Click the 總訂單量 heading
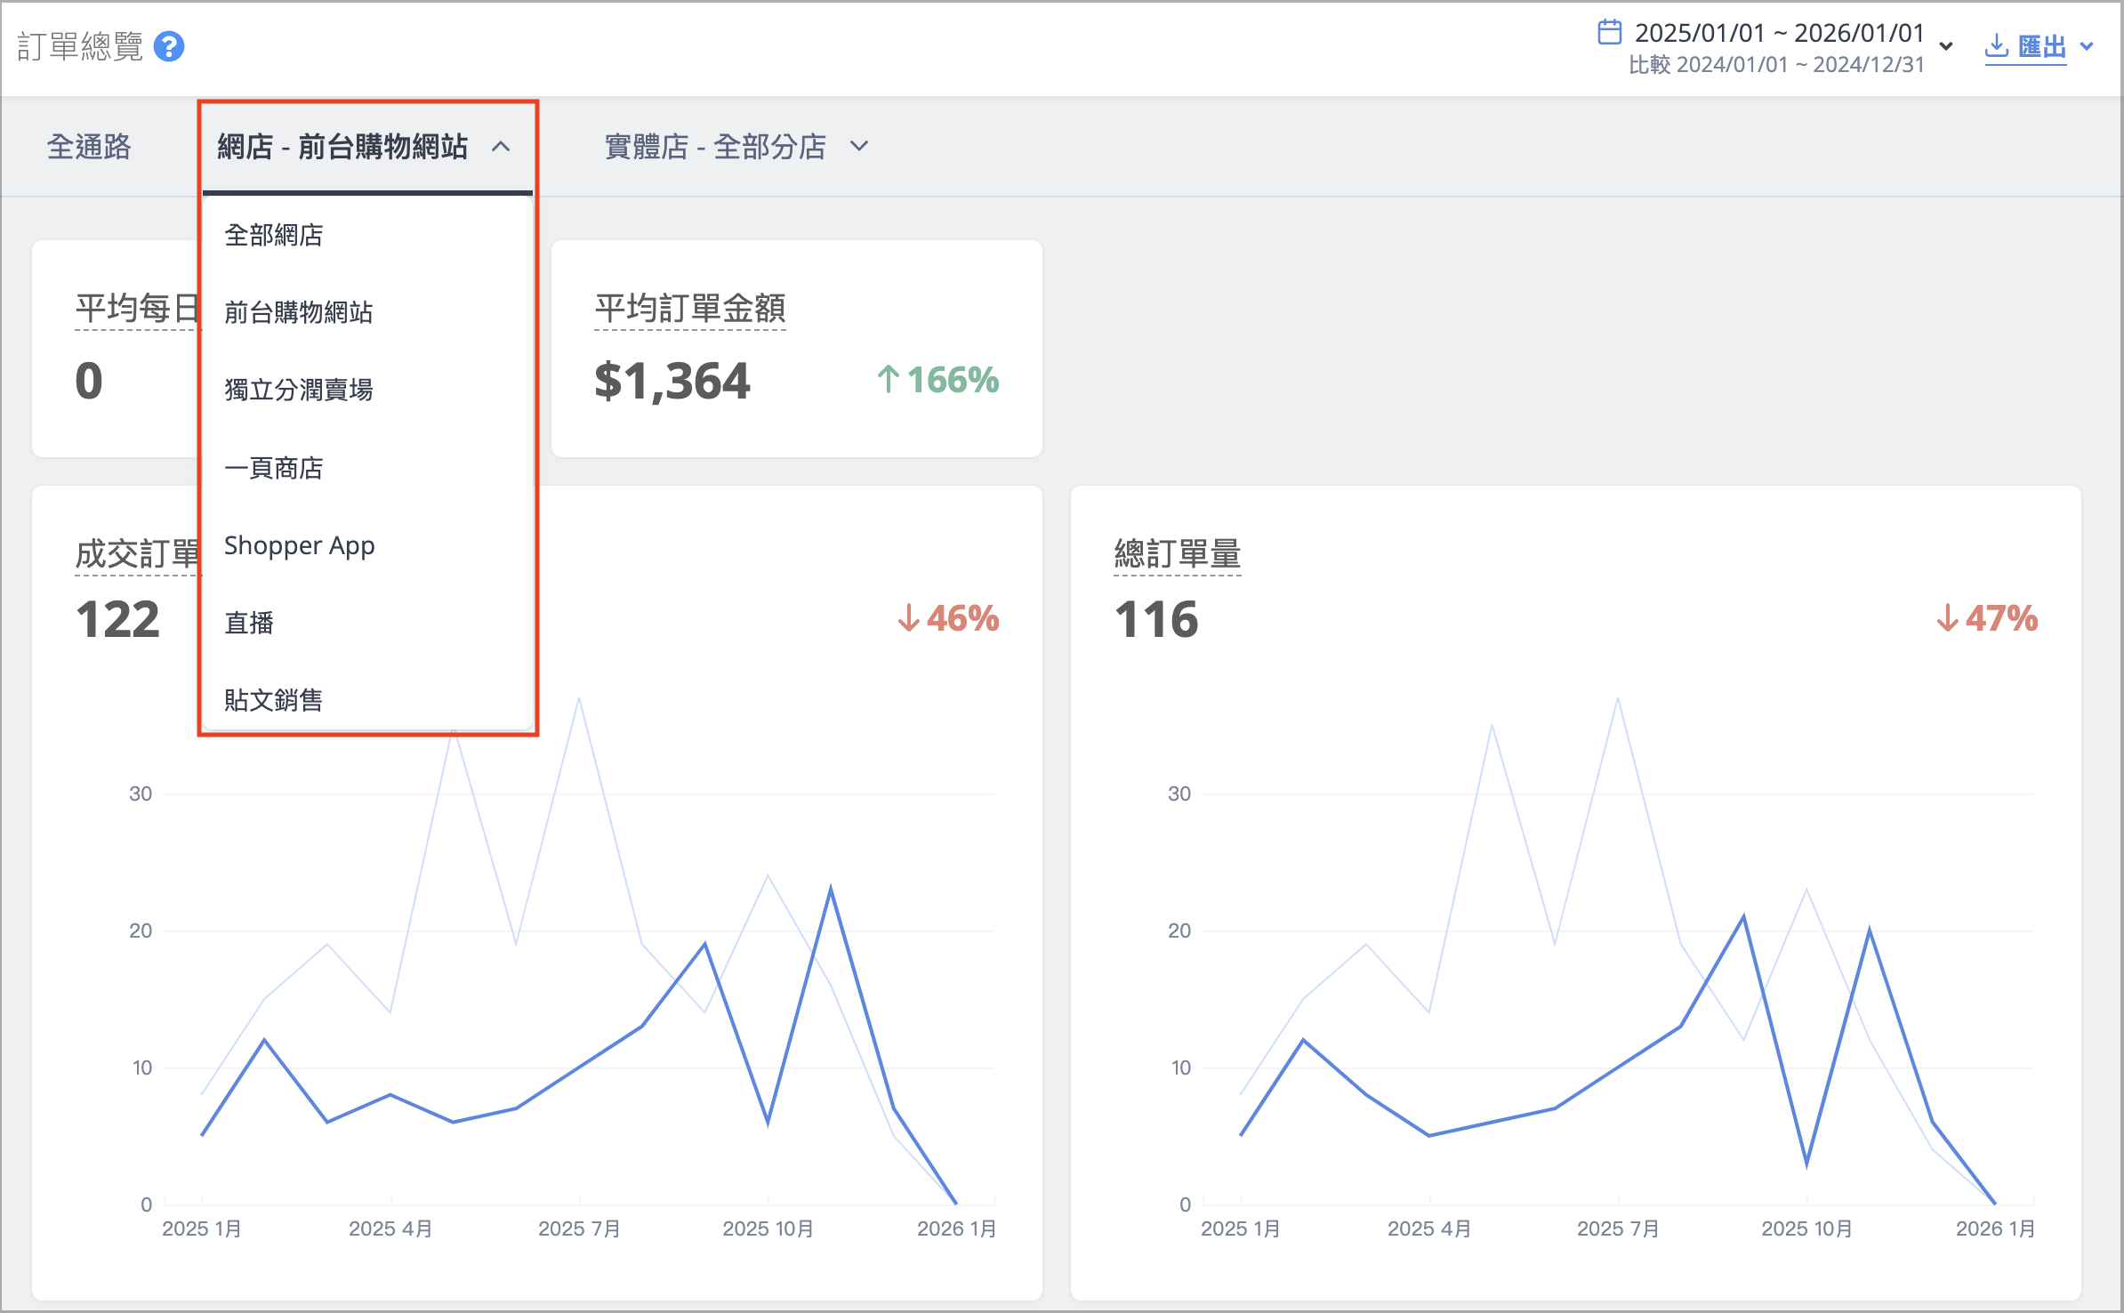Viewport: 2124px width, 1313px height. click(1178, 554)
